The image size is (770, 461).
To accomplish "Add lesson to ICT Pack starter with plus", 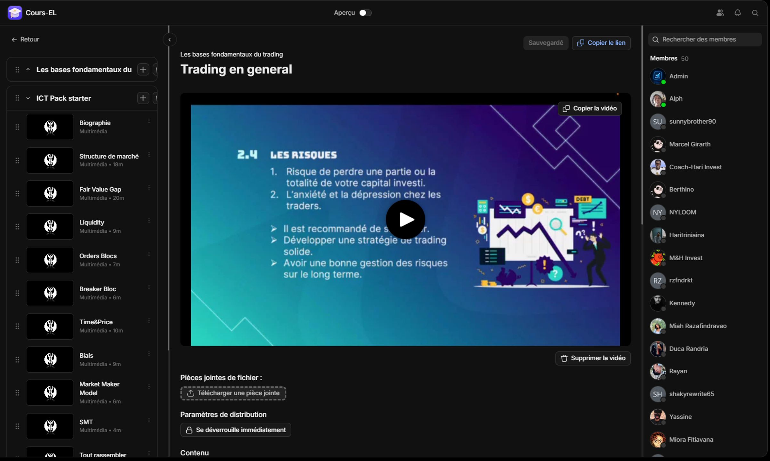I will (x=143, y=98).
